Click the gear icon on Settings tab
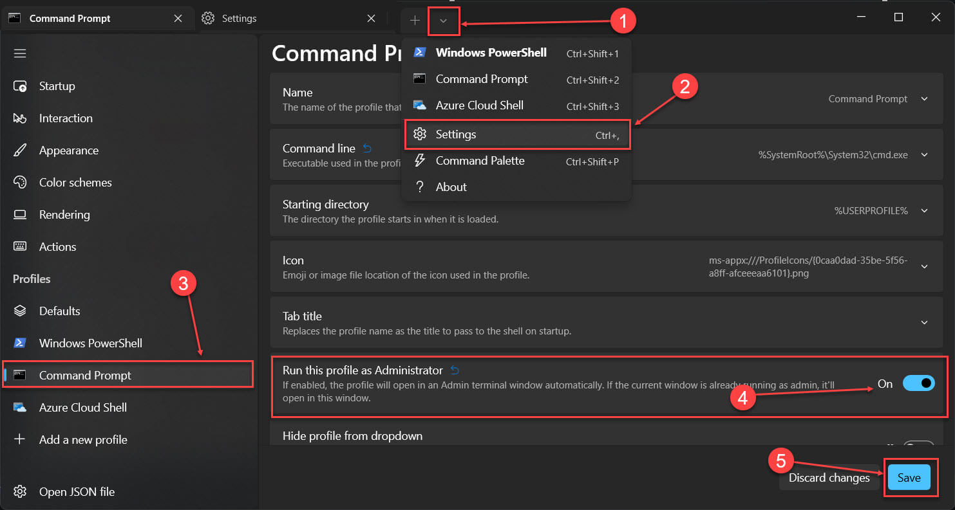955x510 pixels. 208,19
